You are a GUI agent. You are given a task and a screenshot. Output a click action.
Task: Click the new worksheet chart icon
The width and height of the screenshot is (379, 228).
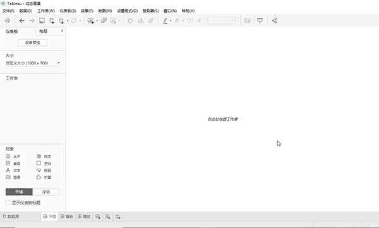point(90,21)
